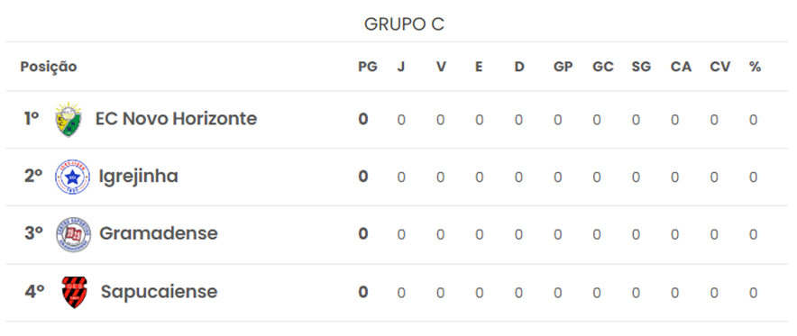Viewport: 797px width, 336px height.
Task: Click the J games column header
Action: pyautogui.click(x=401, y=67)
